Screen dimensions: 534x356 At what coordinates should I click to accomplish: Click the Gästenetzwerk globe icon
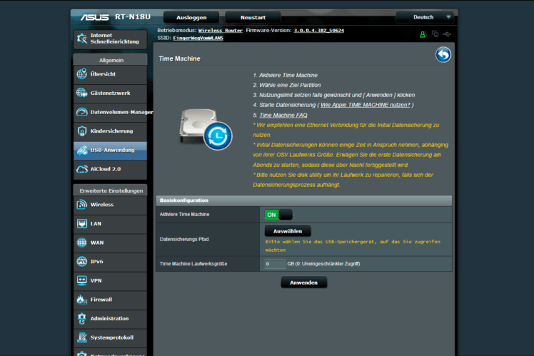pyautogui.click(x=81, y=93)
